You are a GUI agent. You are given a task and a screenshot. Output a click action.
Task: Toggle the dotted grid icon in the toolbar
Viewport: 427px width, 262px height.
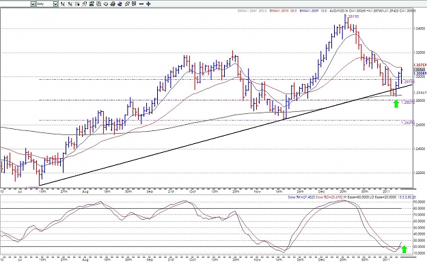[77, 4]
